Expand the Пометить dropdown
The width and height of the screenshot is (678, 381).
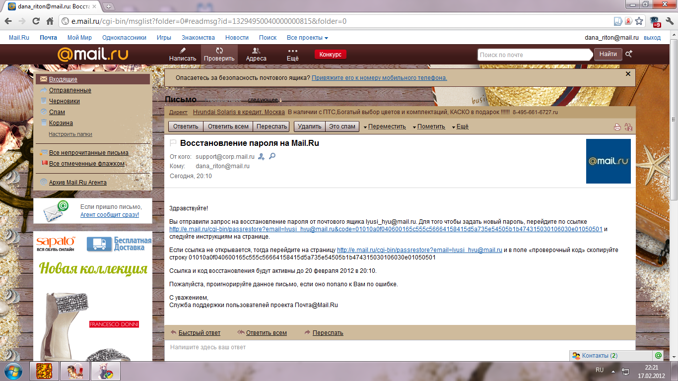[x=429, y=127]
